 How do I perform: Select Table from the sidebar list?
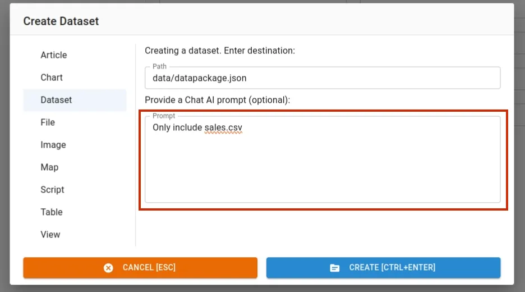pos(52,212)
